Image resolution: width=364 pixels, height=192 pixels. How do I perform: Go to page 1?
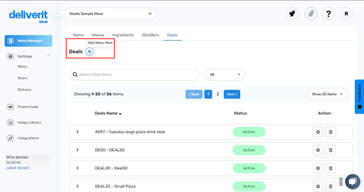point(208,94)
